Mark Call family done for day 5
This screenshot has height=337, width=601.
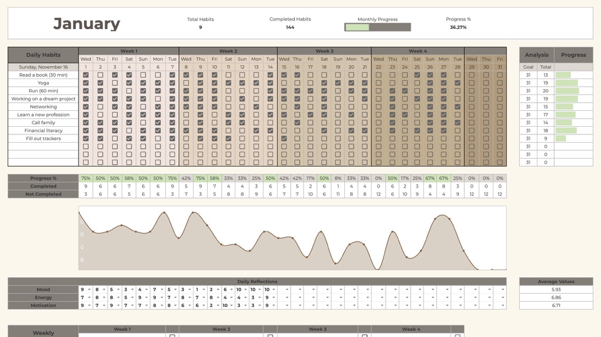[x=143, y=123]
